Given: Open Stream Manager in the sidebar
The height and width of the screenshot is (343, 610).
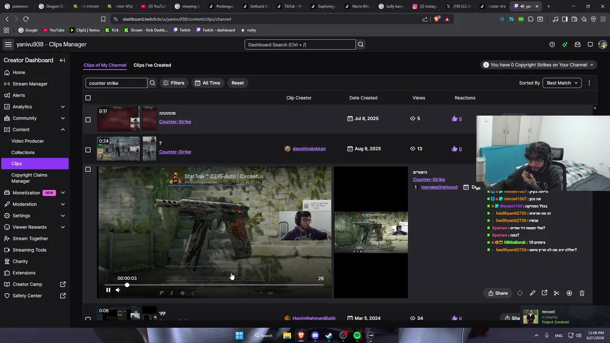Looking at the screenshot, I should point(30,84).
